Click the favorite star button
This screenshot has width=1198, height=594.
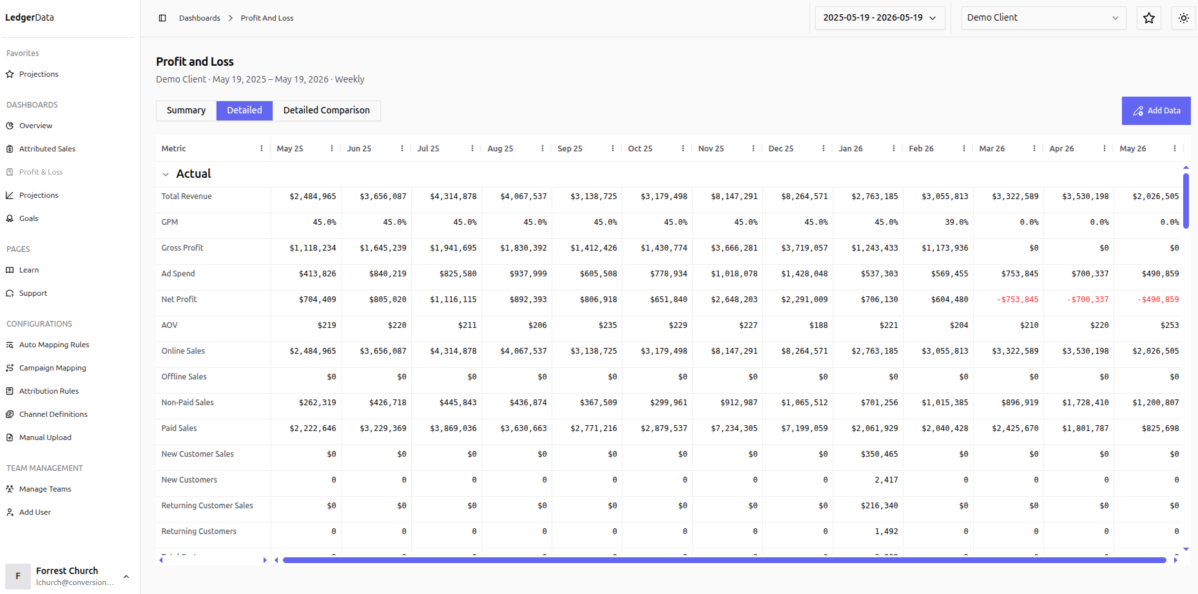pos(1149,18)
